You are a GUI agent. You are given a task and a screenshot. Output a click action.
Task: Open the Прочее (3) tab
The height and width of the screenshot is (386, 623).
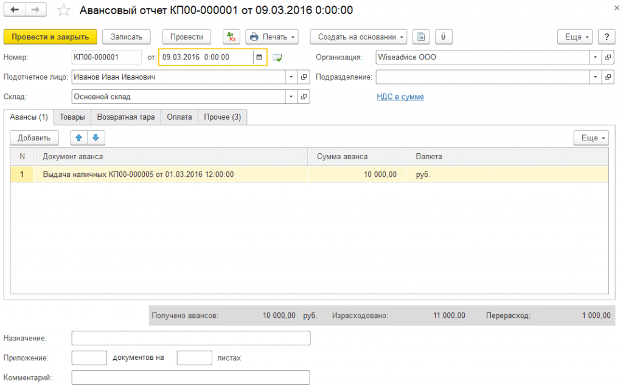pos(223,117)
